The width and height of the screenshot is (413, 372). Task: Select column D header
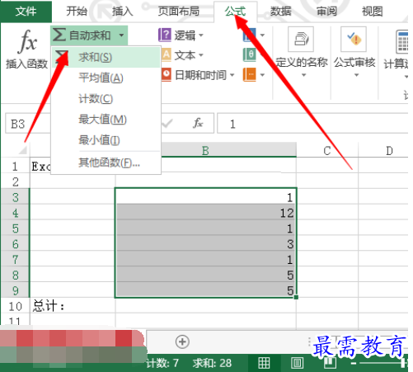coord(390,150)
